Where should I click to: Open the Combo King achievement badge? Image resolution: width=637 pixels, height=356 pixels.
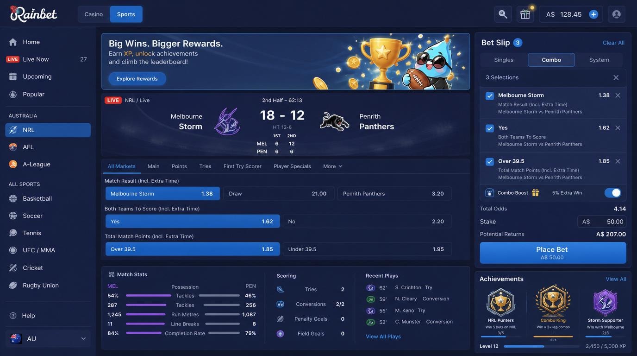(x=553, y=300)
